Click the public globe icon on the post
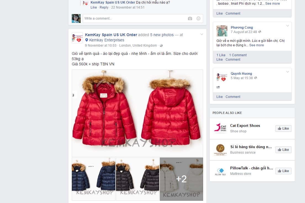This screenshot has width=305, height=203. [161, 46]
